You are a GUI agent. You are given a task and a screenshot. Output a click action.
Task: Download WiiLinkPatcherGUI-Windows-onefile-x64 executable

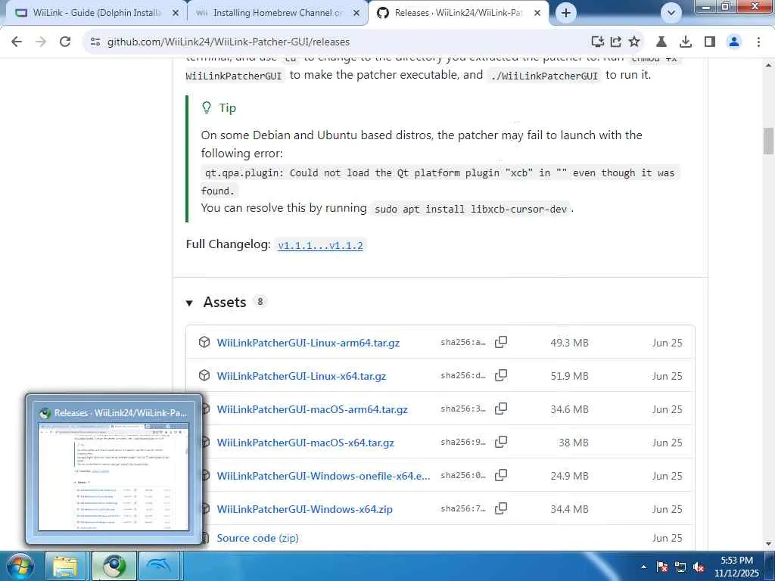click(323, 476)
